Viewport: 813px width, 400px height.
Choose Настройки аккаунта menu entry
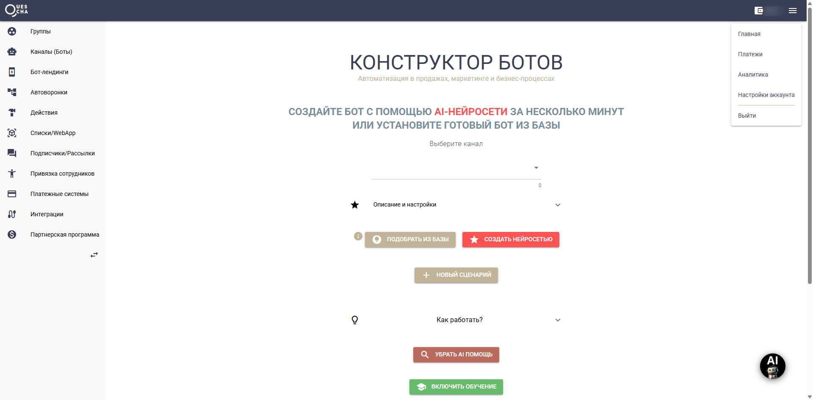(766, 95)
